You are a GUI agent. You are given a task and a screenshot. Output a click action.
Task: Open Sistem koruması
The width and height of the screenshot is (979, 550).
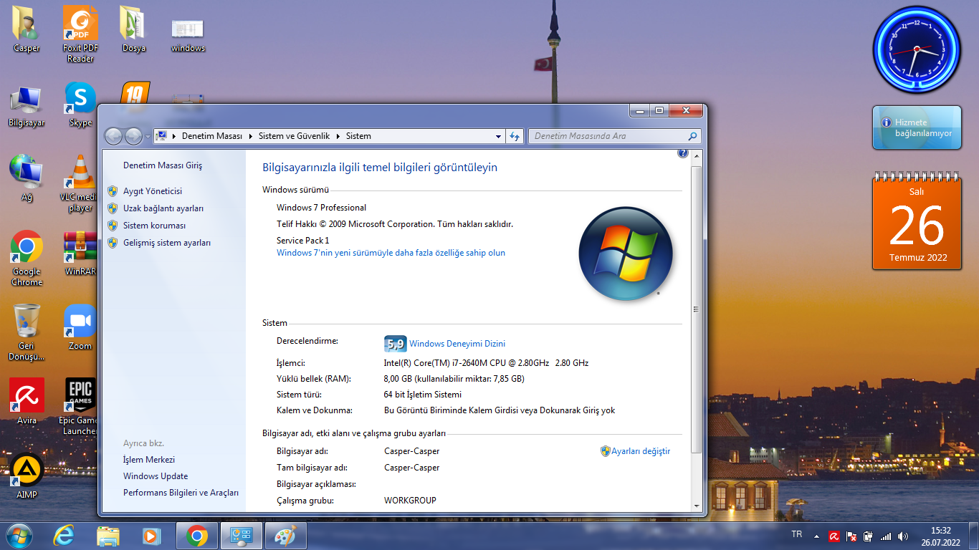[154, 226]
